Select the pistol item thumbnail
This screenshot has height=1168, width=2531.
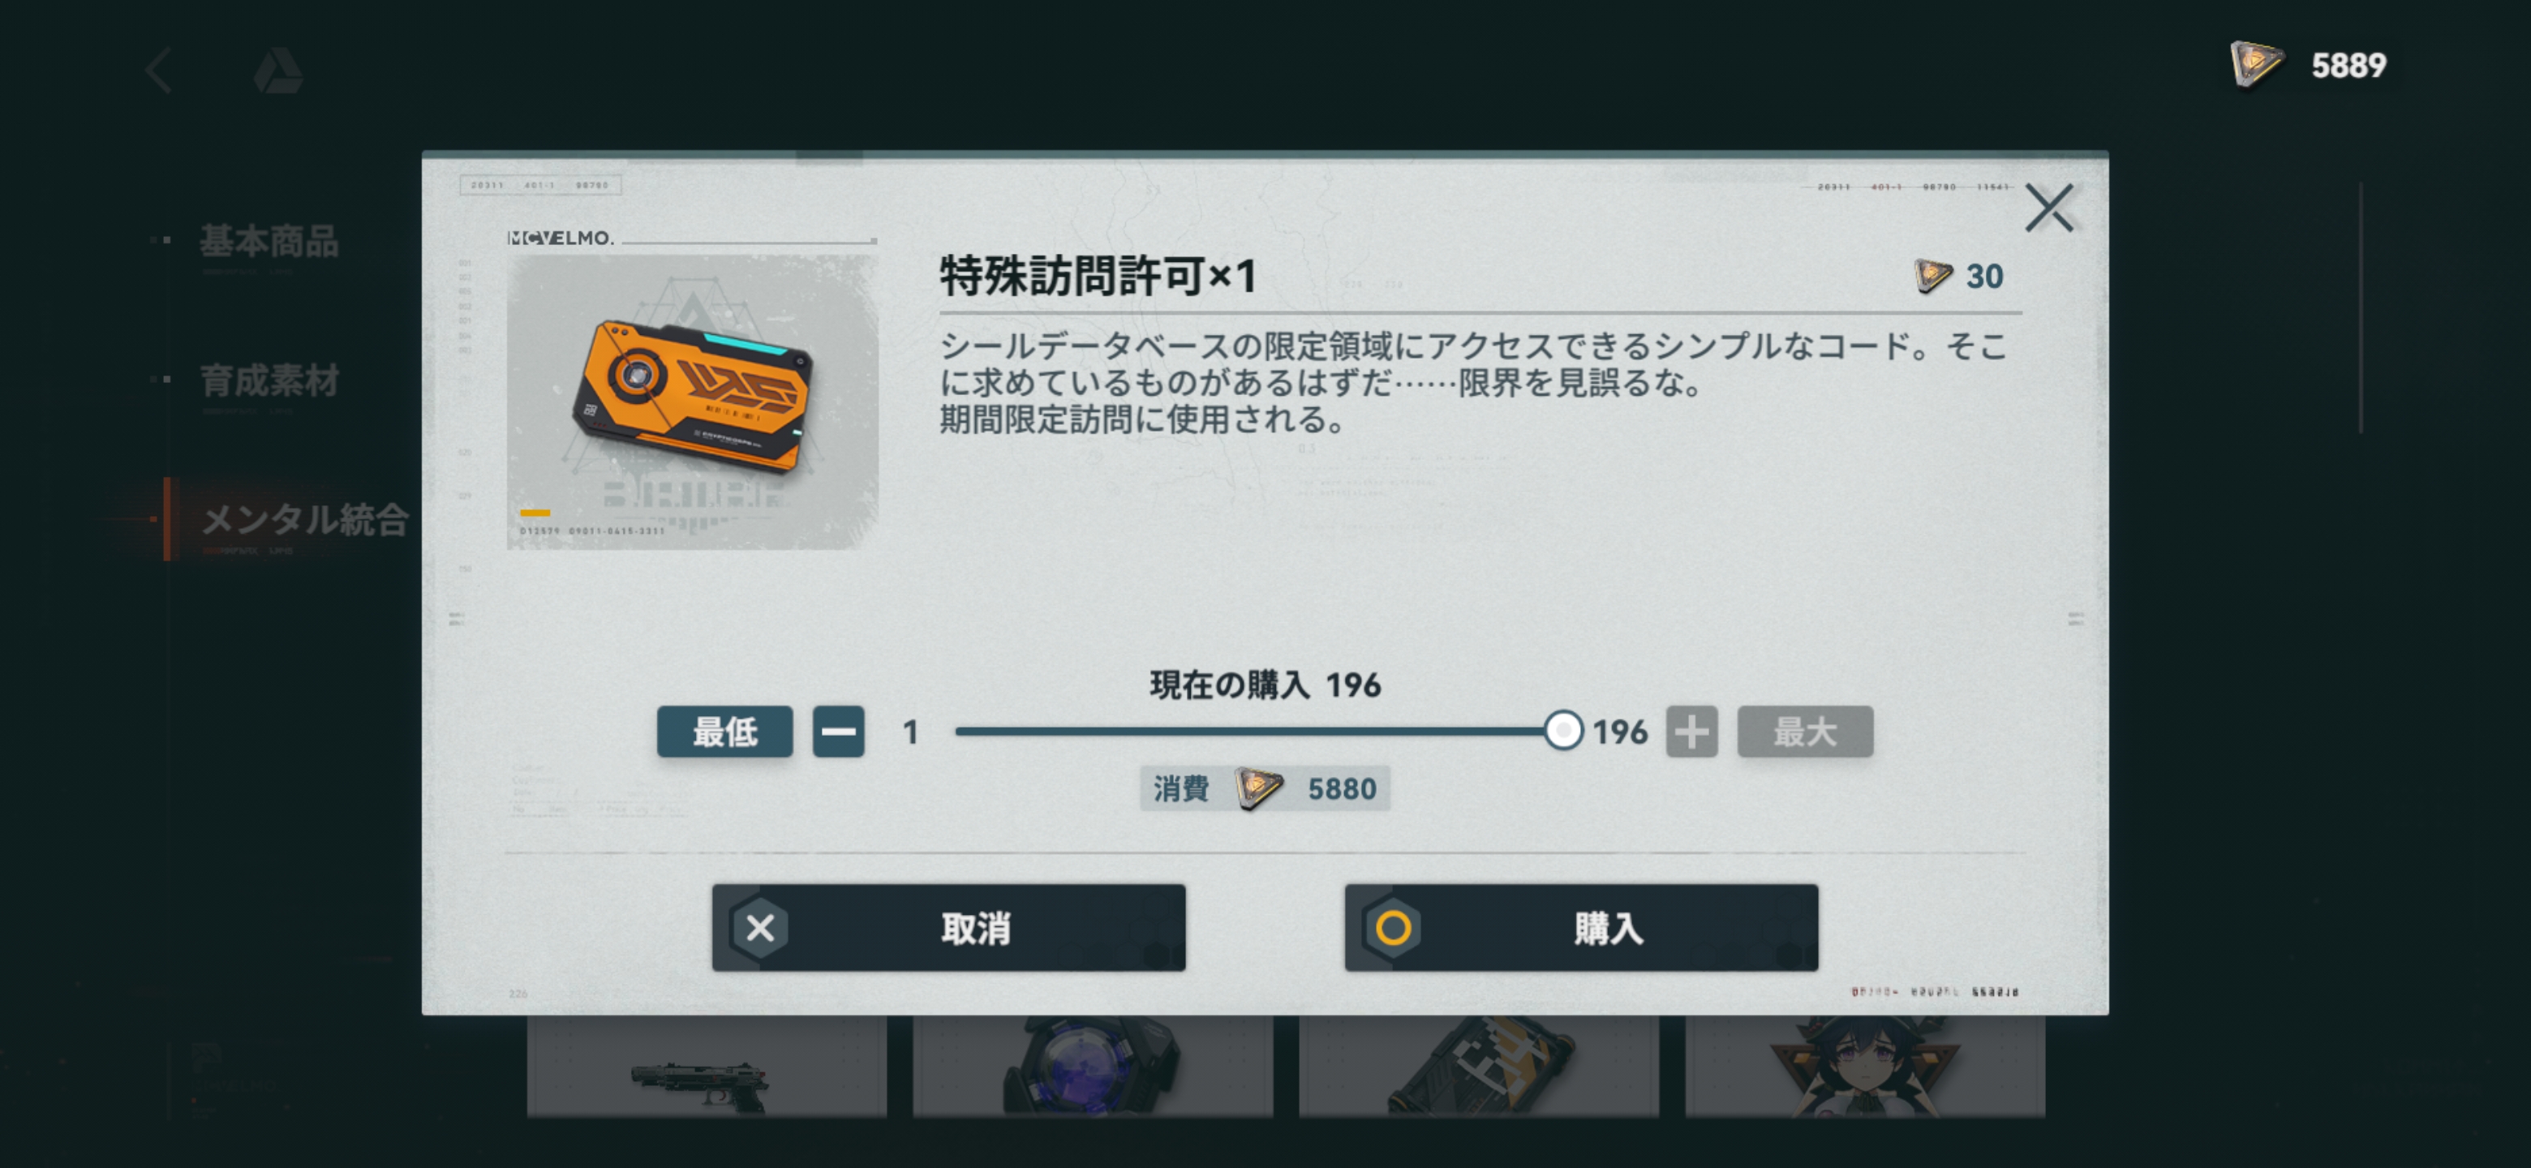[x=707, y=1067]
